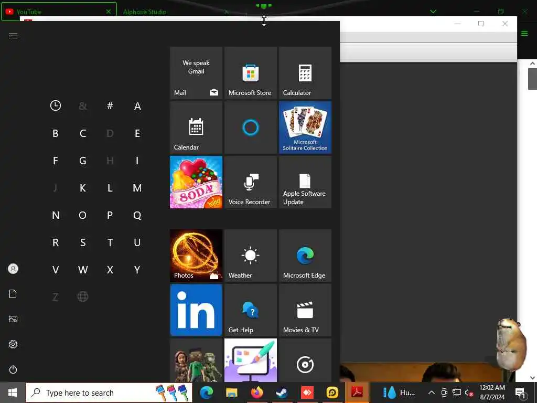Open the green hamburger menu at right

click(x=524, y=33)
